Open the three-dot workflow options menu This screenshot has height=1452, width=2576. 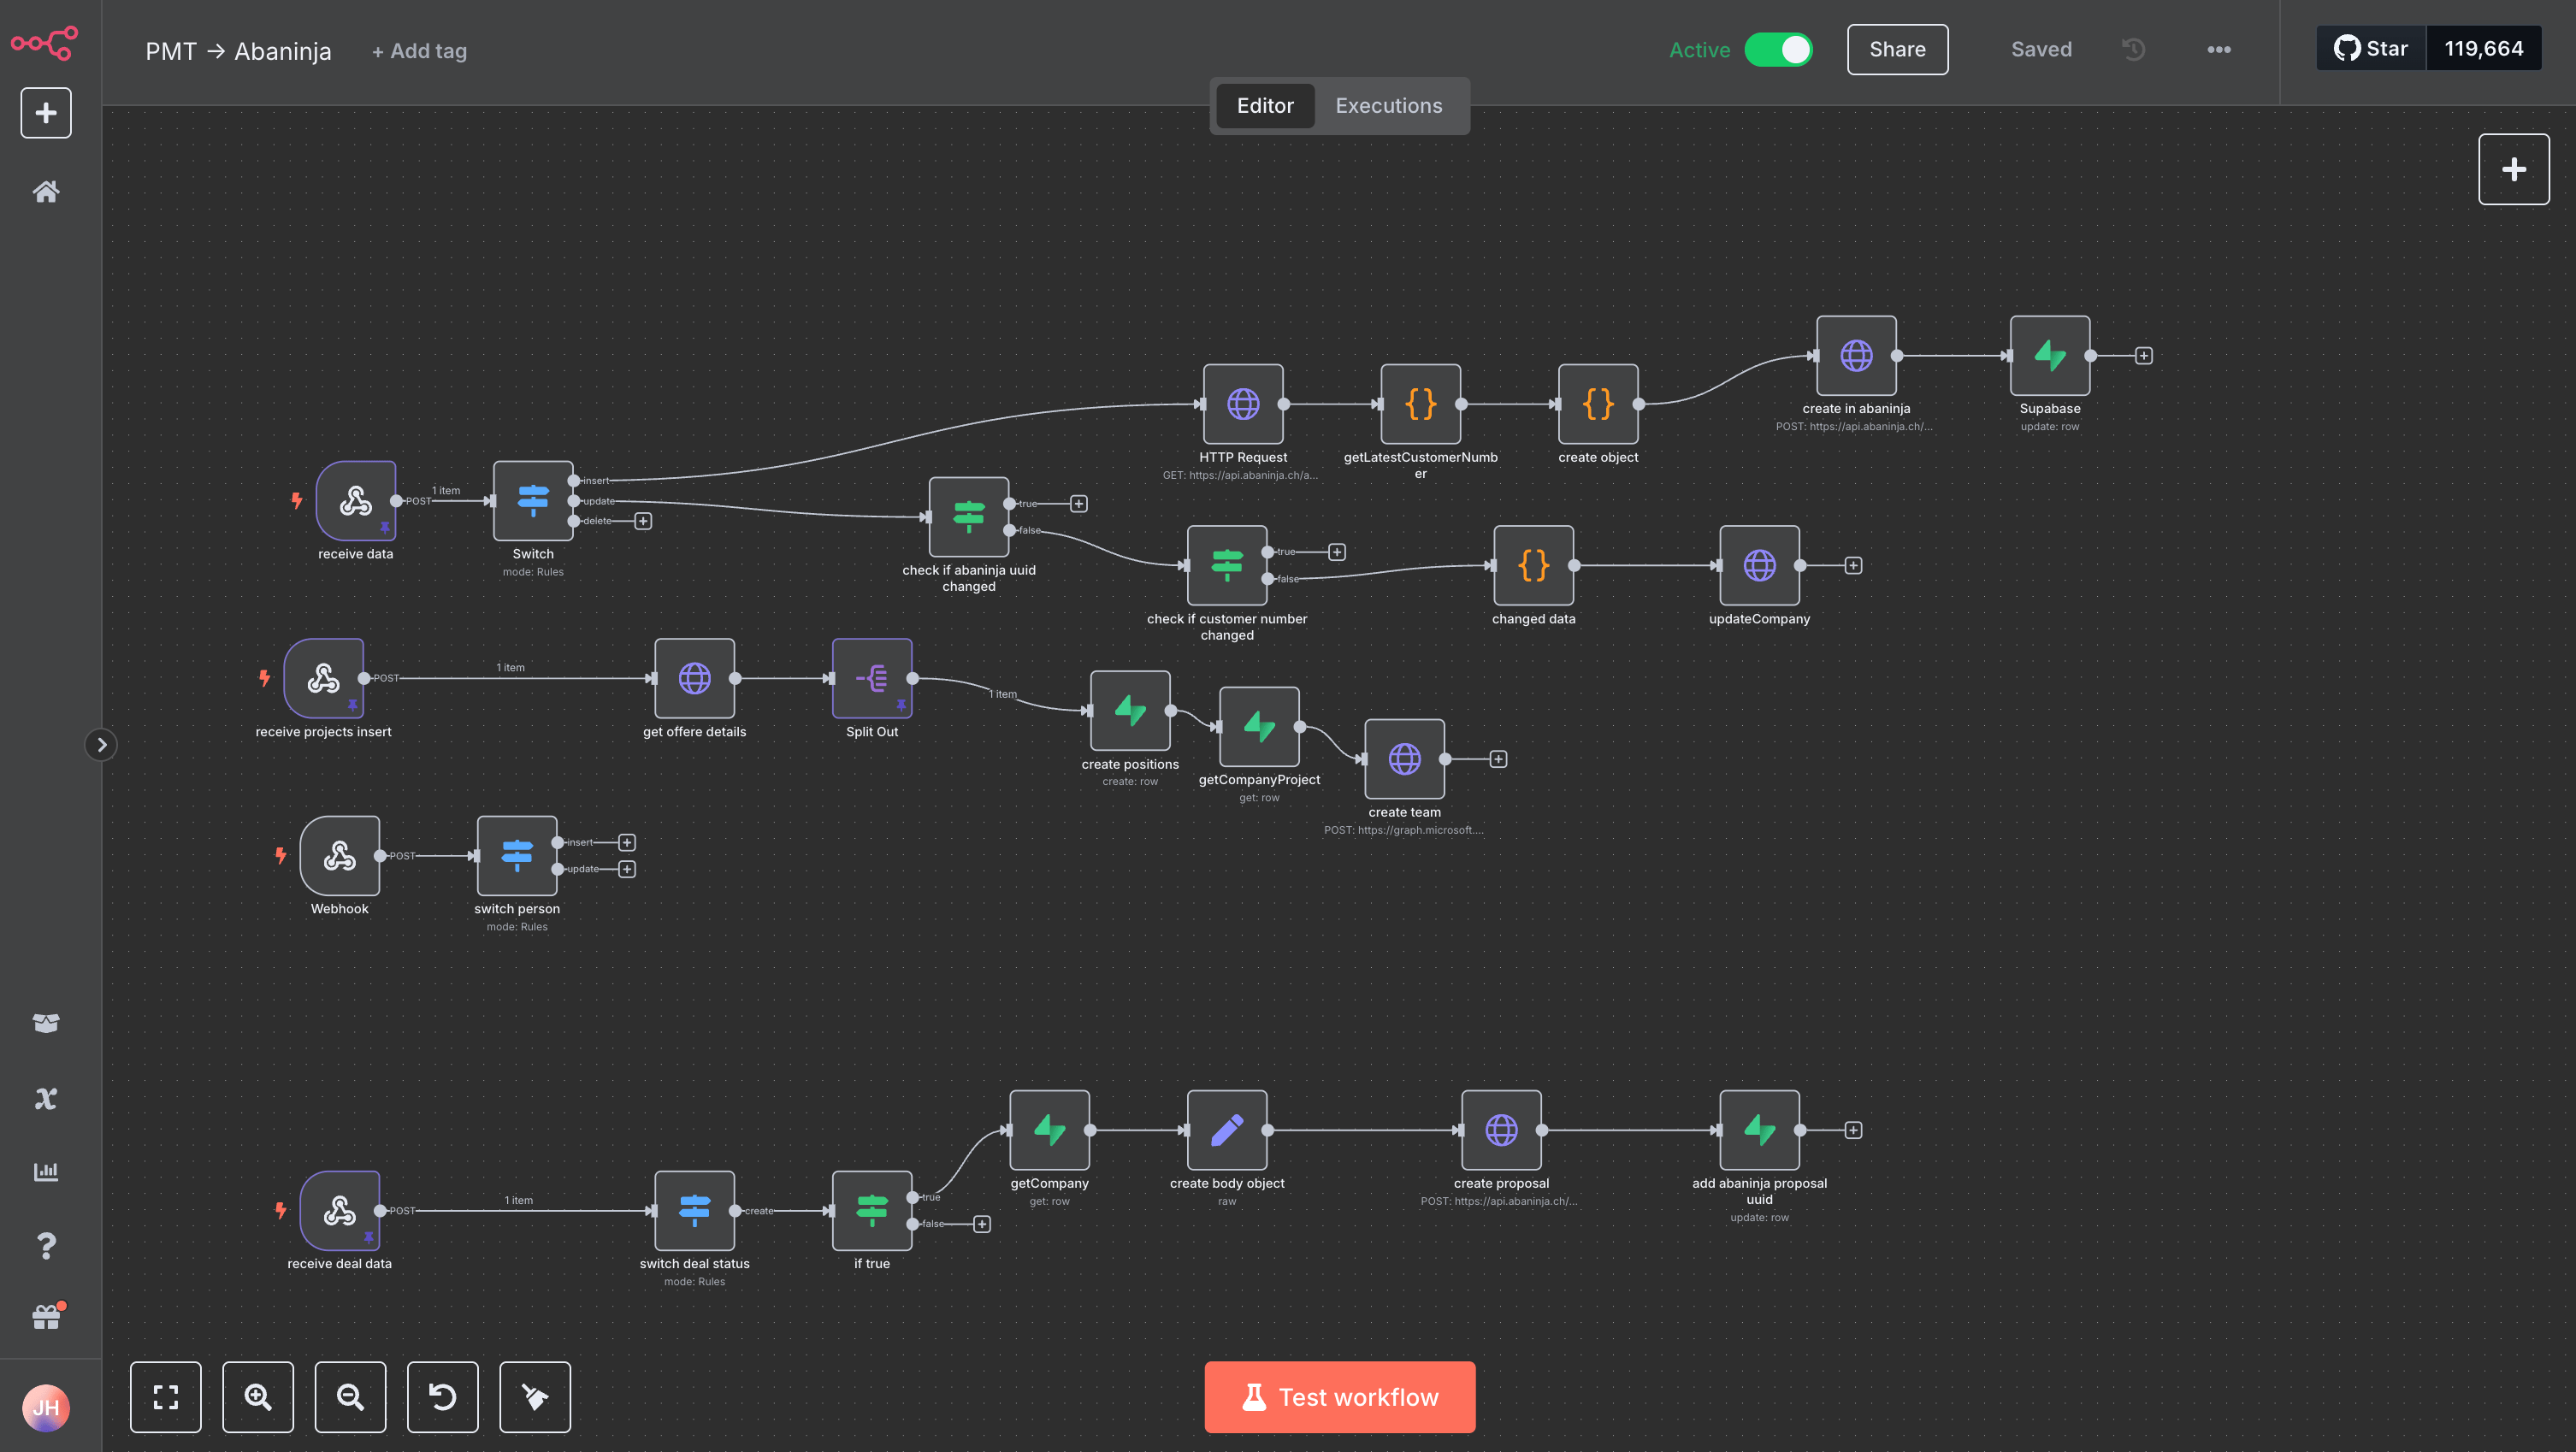pyautogui.click(x=2218, y=49)
